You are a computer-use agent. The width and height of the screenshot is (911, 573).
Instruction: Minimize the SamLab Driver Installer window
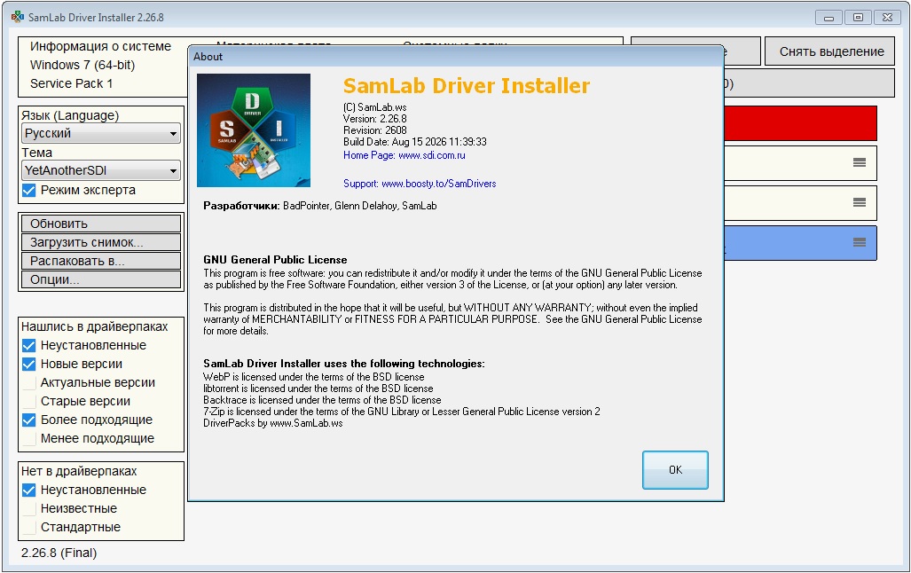tap(829, 18)
